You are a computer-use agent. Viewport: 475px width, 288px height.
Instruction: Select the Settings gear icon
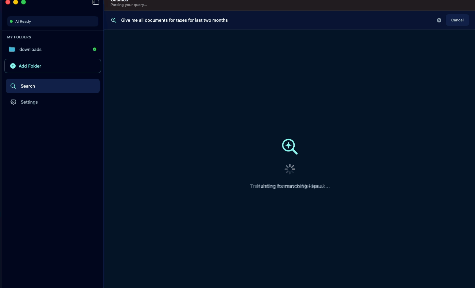pos(13,102)
